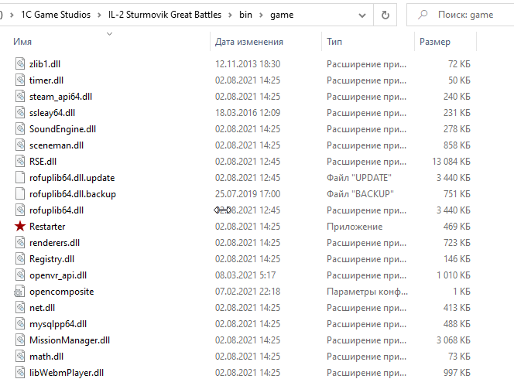Click the Приложение type cell for Restarter
This screenshot has width=514, height=379.
355,227
